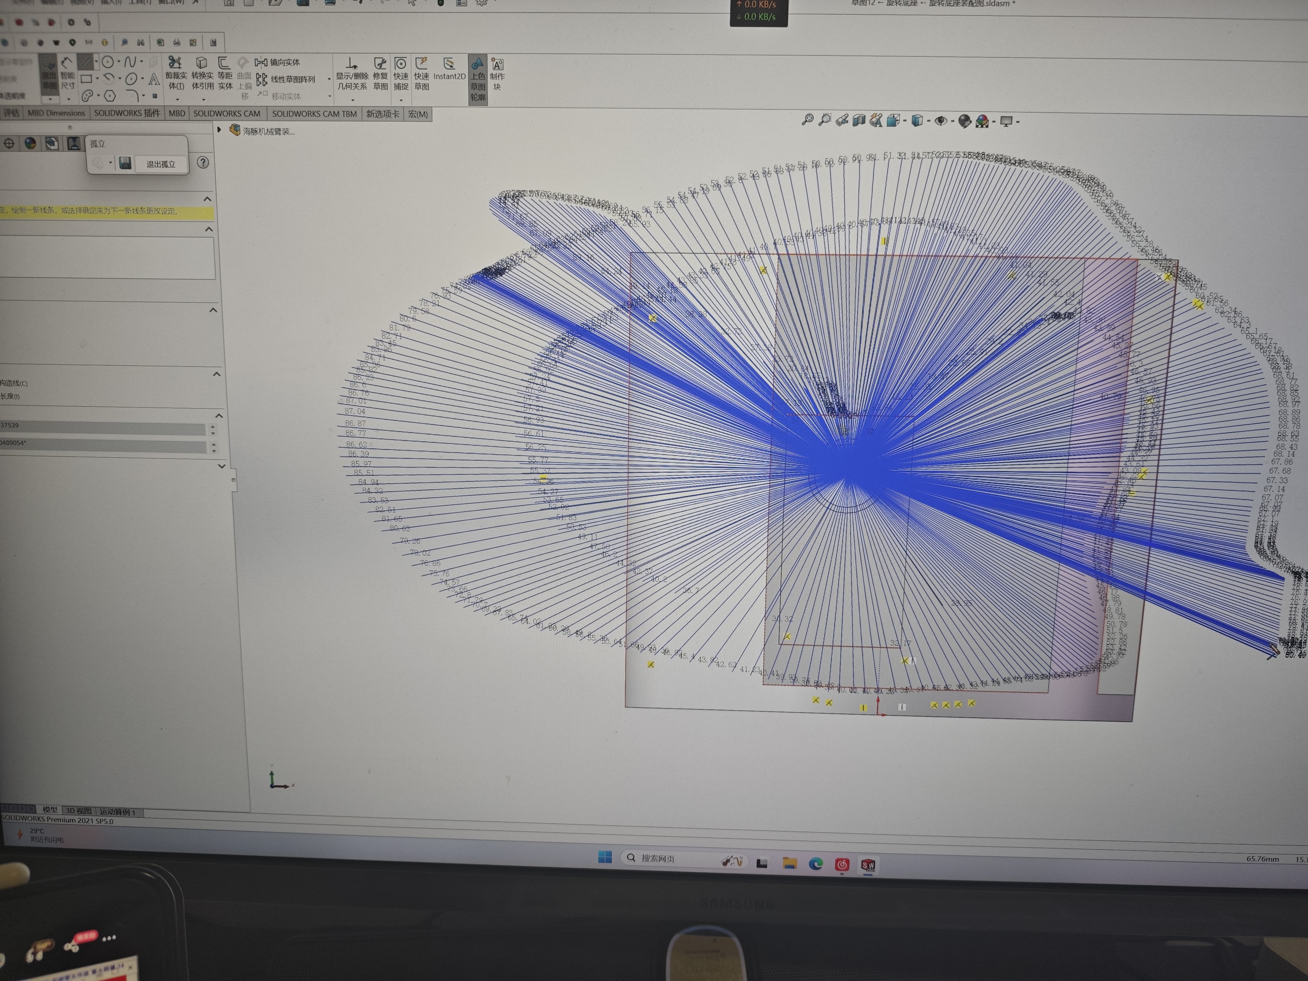Click the Make Block (制作块) icon
Screen dimensions: 1308x981
tap(497, 65)
